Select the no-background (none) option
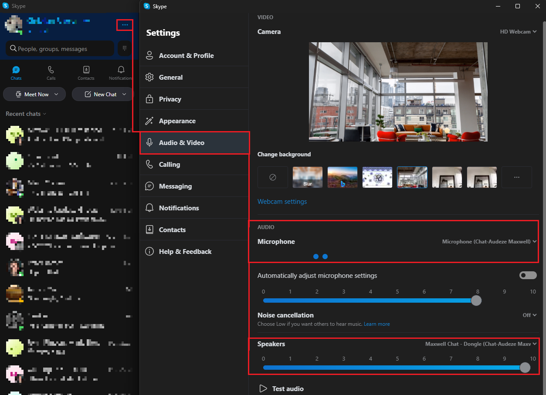This screenshot has height=395, width=546. (273, 177)
